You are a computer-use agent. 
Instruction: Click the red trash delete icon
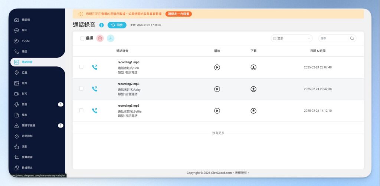point(100,38)
